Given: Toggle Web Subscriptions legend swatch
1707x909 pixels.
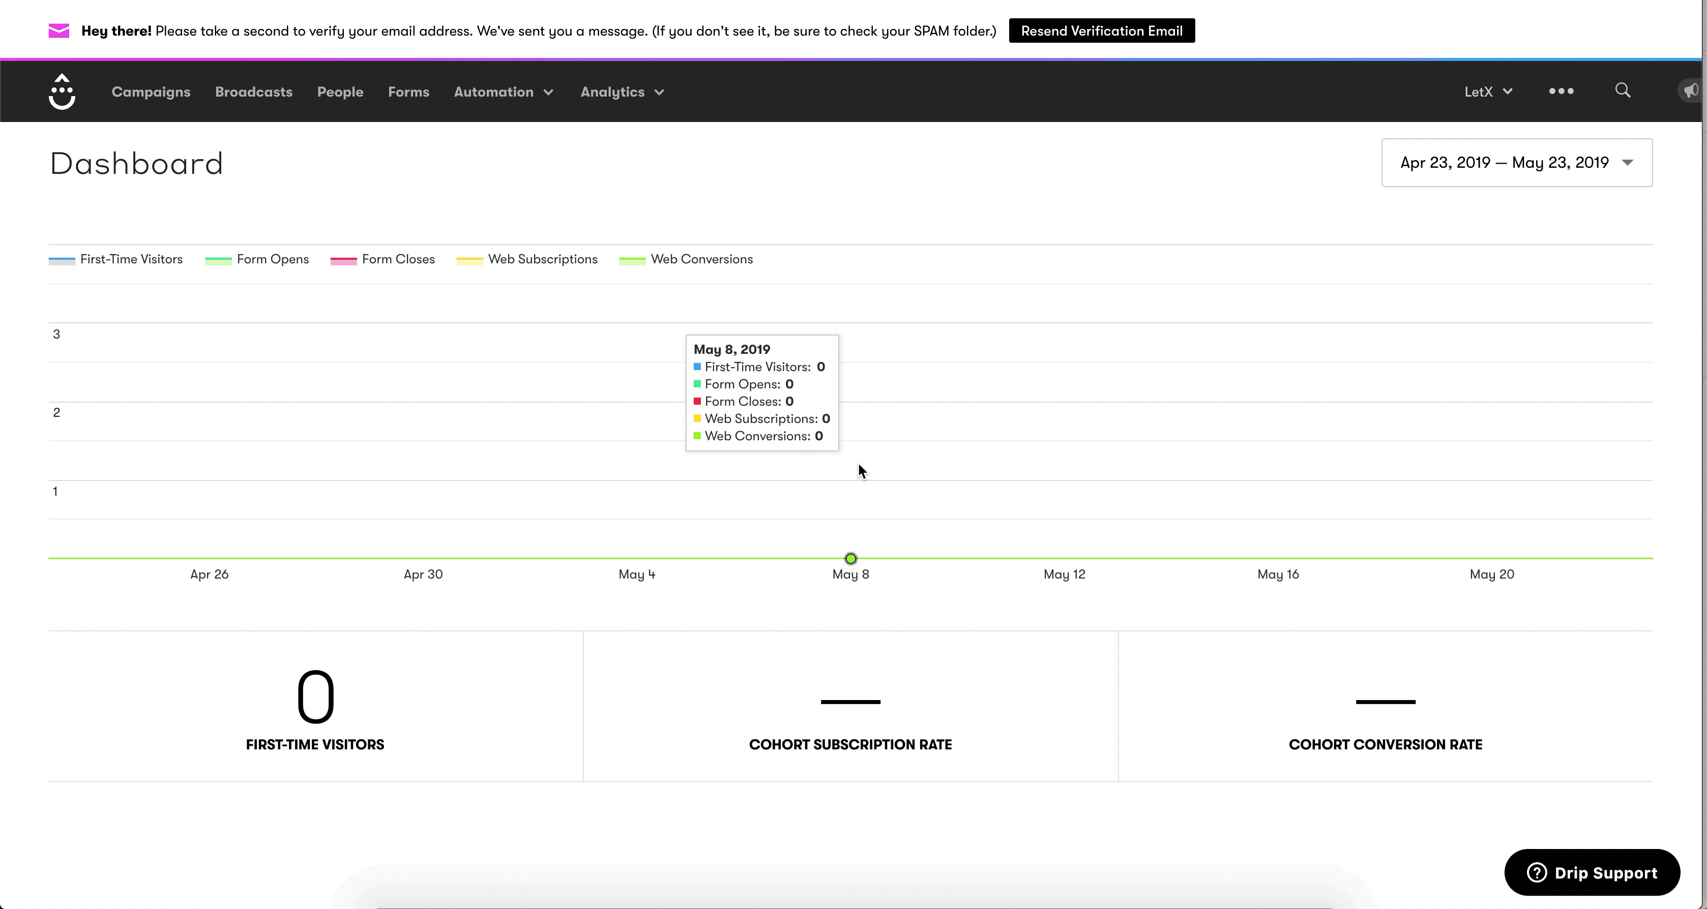Looking at the screenshot, I should click(469, 260).
